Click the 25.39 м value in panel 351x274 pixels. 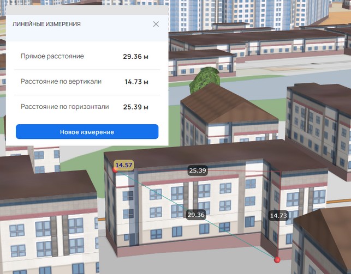[x=135, y=107]
